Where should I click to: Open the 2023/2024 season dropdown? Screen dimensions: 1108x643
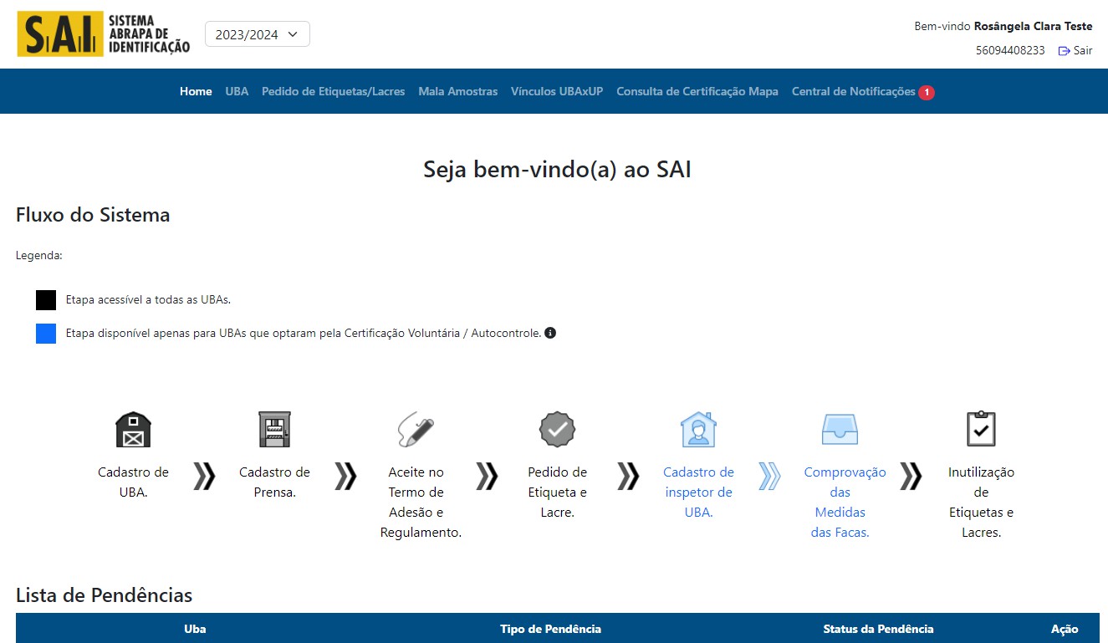257,34
